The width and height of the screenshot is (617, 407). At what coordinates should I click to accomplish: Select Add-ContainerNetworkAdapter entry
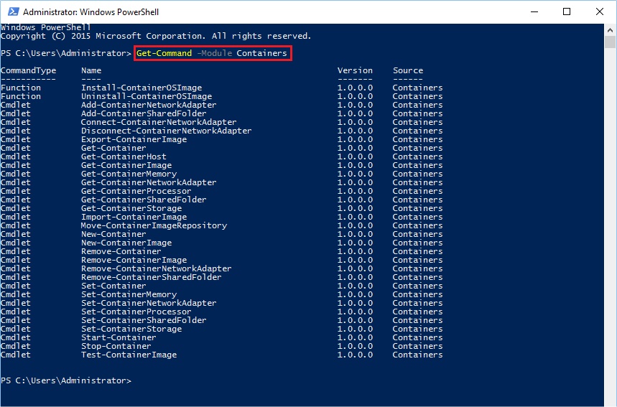pos(149,105)
